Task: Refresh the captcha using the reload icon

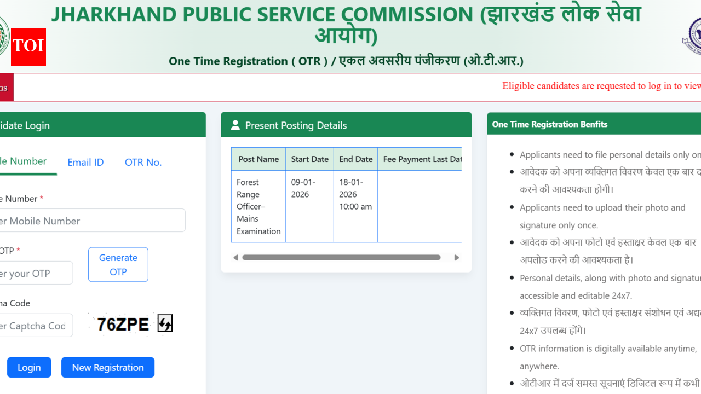Action: tap(164, 323)
